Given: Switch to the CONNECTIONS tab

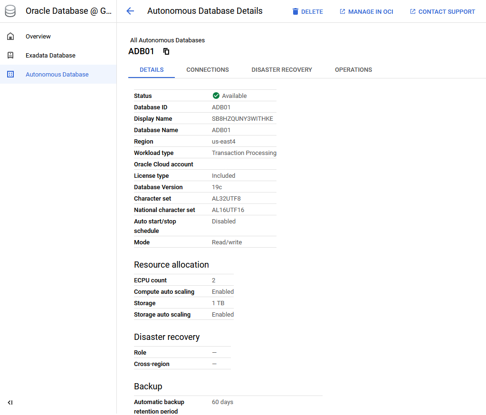Looking at the screenshot, I should pos(207,70).
